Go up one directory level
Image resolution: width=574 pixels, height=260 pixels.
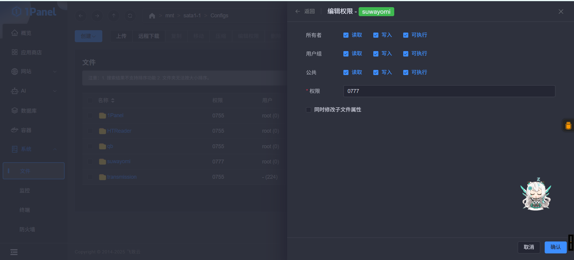[114, 16]
